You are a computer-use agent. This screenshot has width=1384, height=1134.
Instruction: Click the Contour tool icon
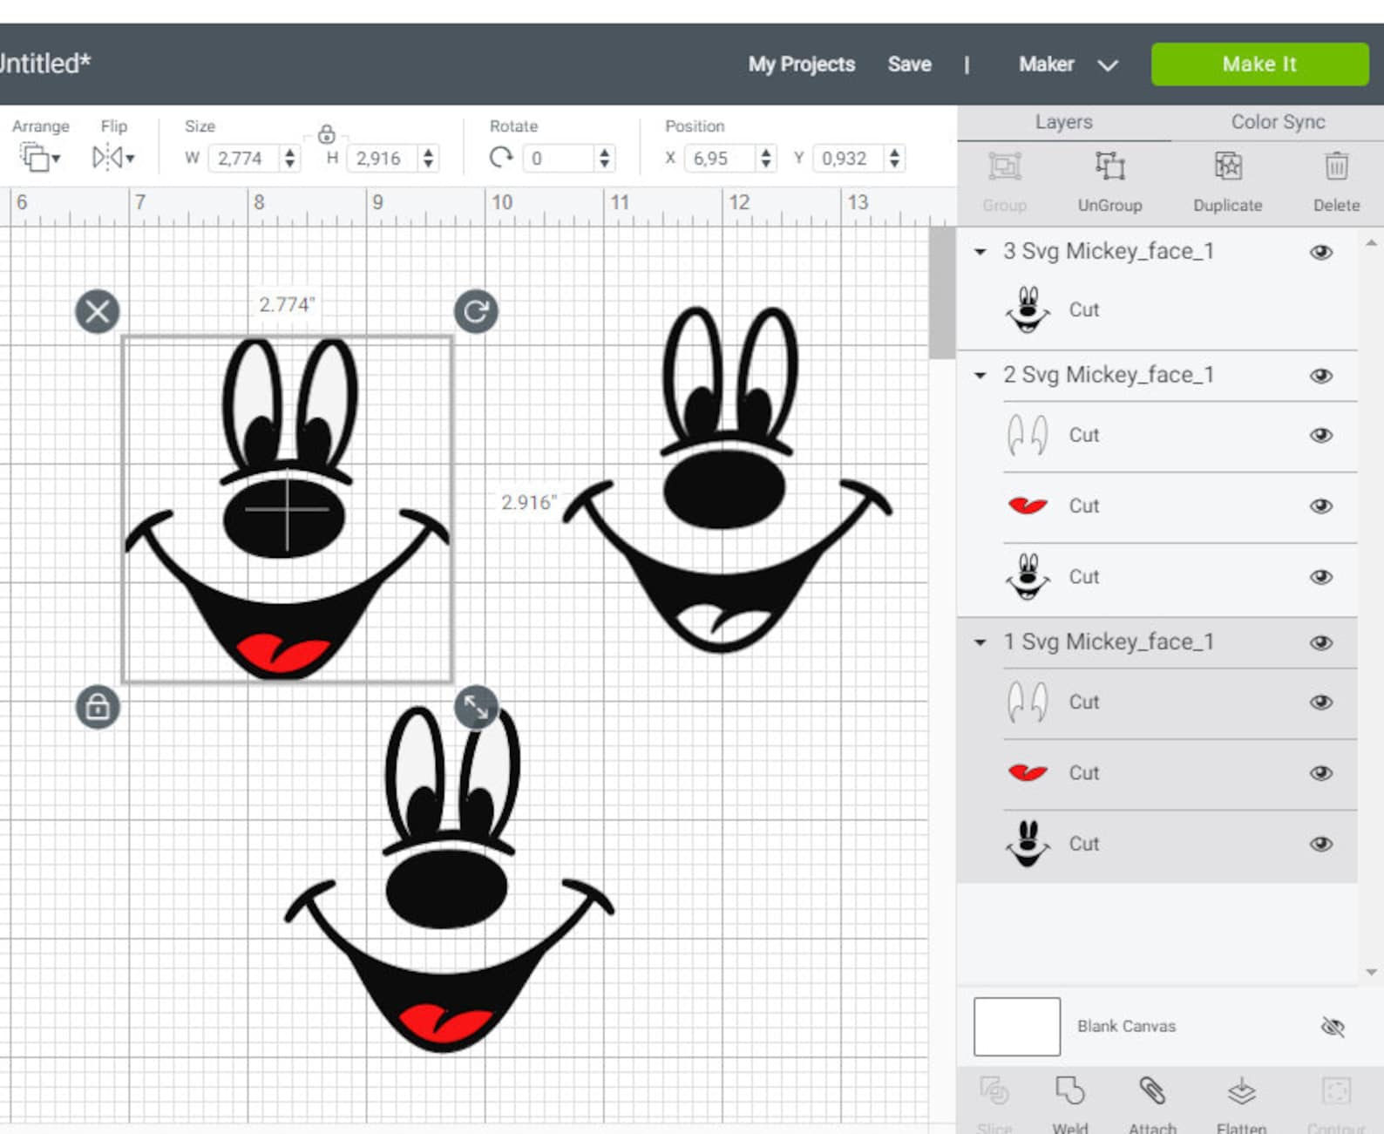(x=1336, y=1091)
